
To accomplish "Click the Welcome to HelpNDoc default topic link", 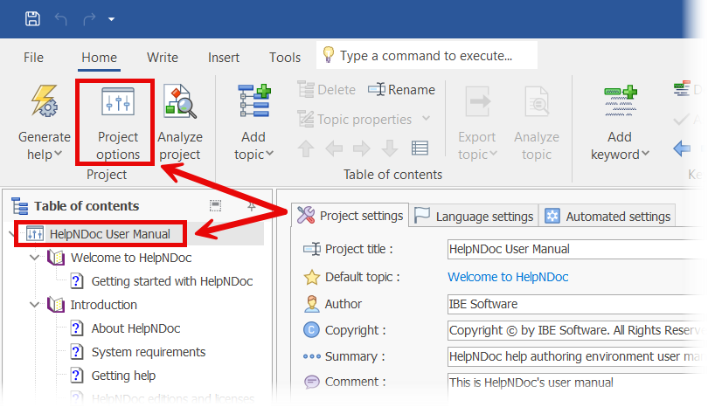I will pyautogui.click(x=508, y=277).
